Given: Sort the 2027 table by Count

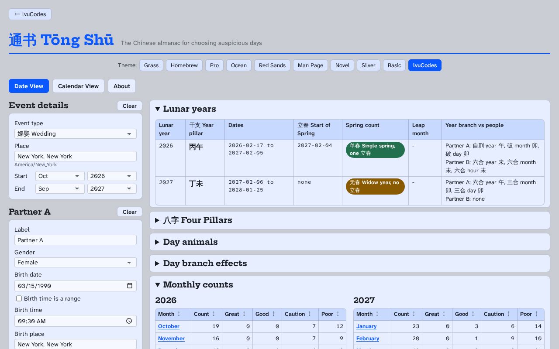Looking at the screenshot, I should click(406, 314).
